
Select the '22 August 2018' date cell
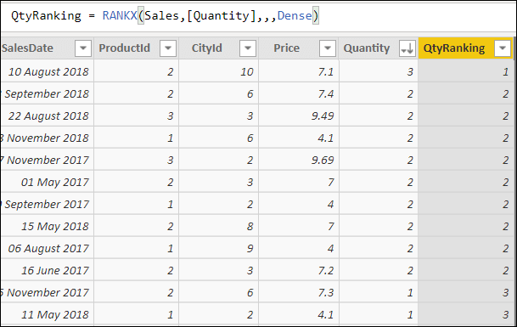point(48,116)
